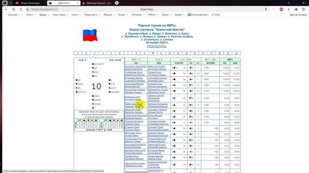
Task: Reload the page with the refresh icon
Action: tap(21, 9)
